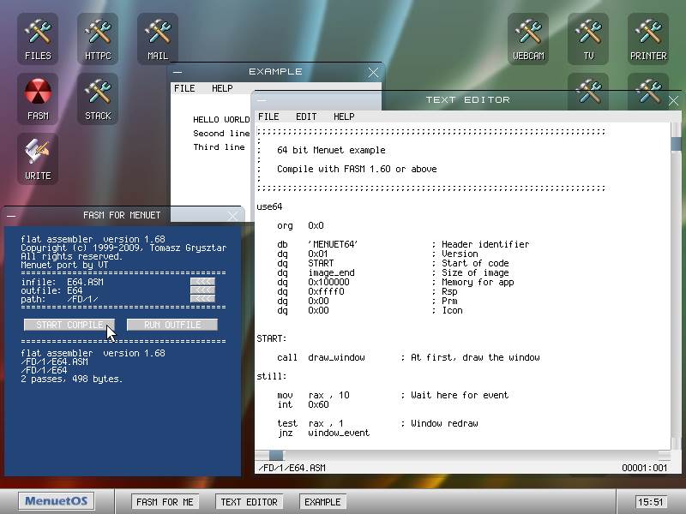Open the Text Editor EDIT menu
This screenshot has width=686, height=514.
click(306, 117)
